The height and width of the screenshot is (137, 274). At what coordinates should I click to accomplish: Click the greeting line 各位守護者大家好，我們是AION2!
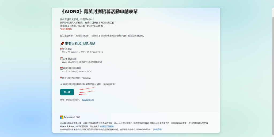point(77,19)
